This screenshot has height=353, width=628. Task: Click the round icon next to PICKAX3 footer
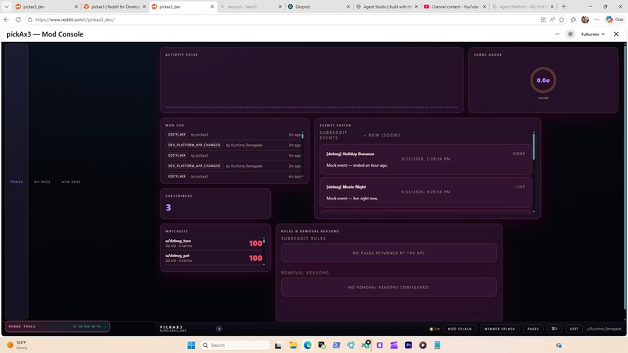coord(219,329)
